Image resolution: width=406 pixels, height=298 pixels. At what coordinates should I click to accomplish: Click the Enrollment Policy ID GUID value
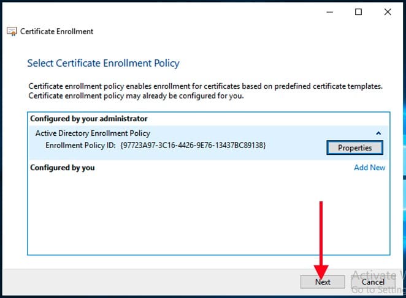pyautogui.click(x=193, y=146)
